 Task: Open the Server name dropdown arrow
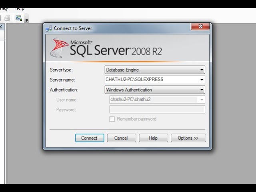(202, 80)
